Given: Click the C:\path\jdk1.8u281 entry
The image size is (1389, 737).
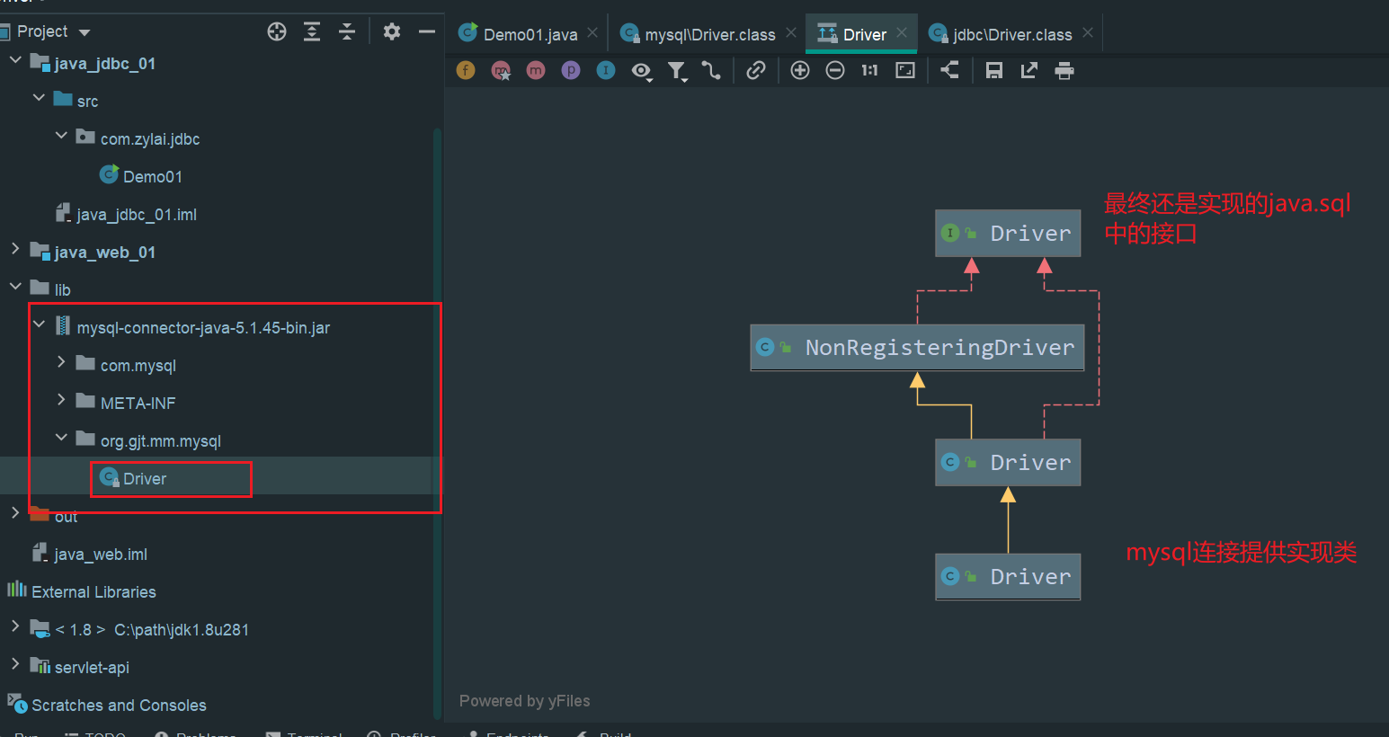Looking at the screenshot, I should click(x=182, y=630).
